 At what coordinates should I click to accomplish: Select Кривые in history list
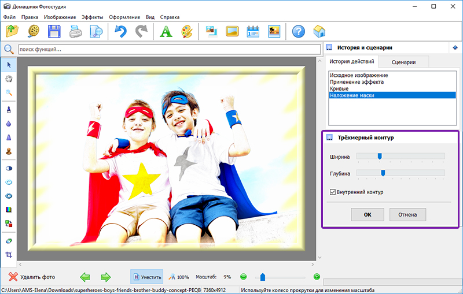[x=392, y=89]
